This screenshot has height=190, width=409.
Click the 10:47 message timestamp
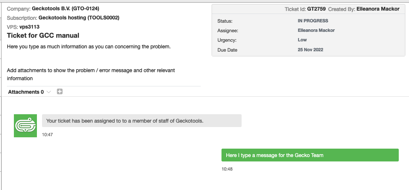(48, 135)
